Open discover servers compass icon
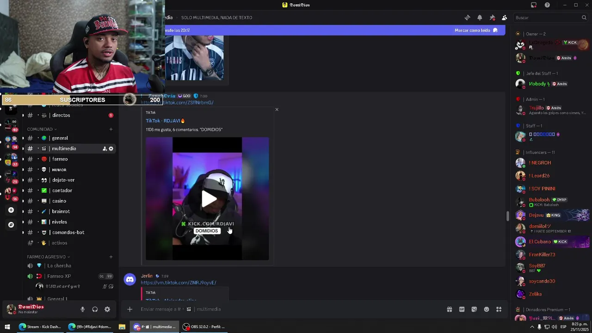Screen dimensions: 592x333 pyautogui.click(x=11, y=225)
